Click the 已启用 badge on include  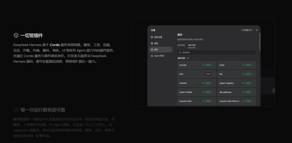click(208, 65)
